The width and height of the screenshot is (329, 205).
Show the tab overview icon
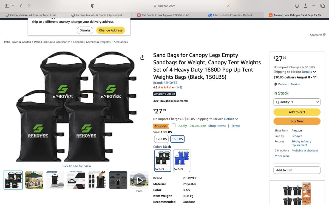tap(322, 6)
